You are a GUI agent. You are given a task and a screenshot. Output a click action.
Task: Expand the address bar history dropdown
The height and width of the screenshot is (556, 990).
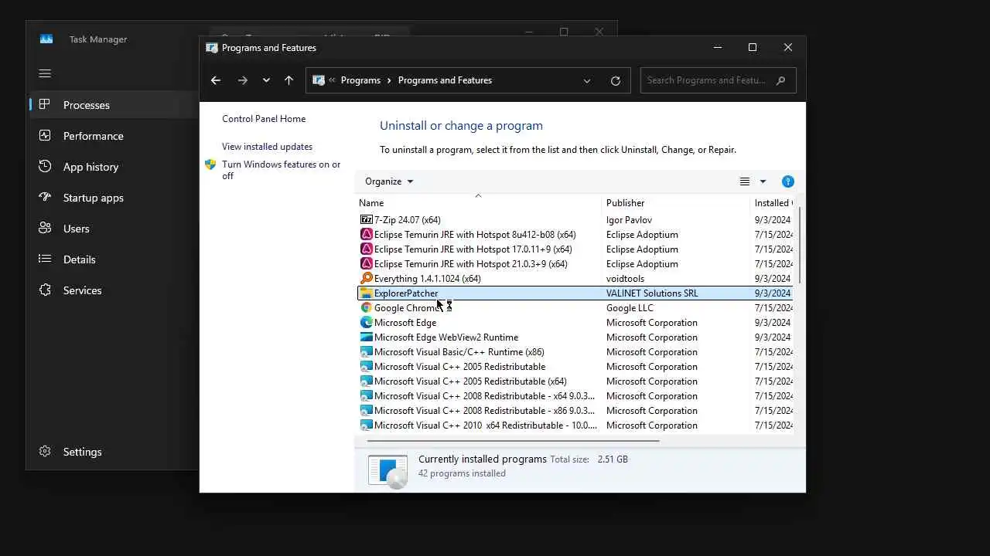[587, 80]
